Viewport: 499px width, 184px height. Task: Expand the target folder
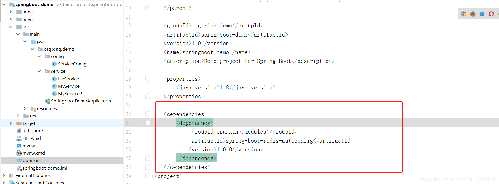click(11, 123)
